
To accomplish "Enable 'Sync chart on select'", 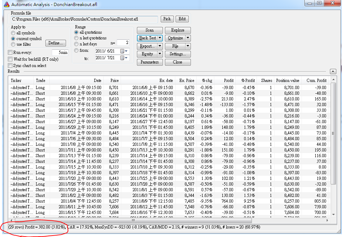I will [10, 65].
